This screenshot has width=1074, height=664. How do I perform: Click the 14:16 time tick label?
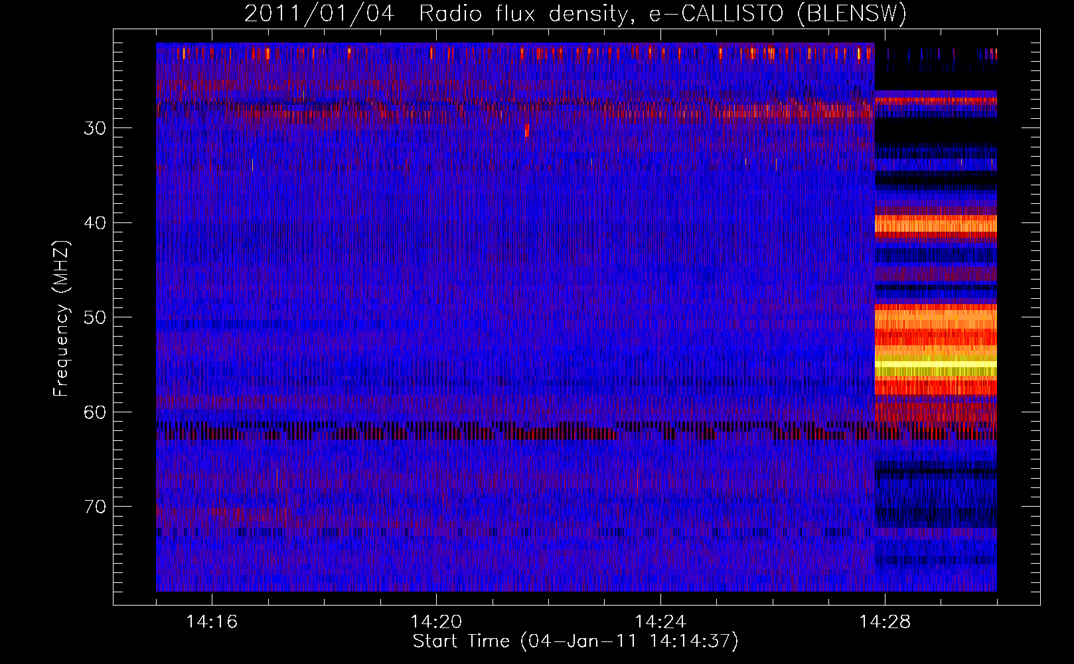[x=212, y=622]
